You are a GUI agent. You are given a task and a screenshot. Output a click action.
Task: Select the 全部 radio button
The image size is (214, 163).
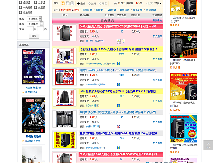click(78, 4)
